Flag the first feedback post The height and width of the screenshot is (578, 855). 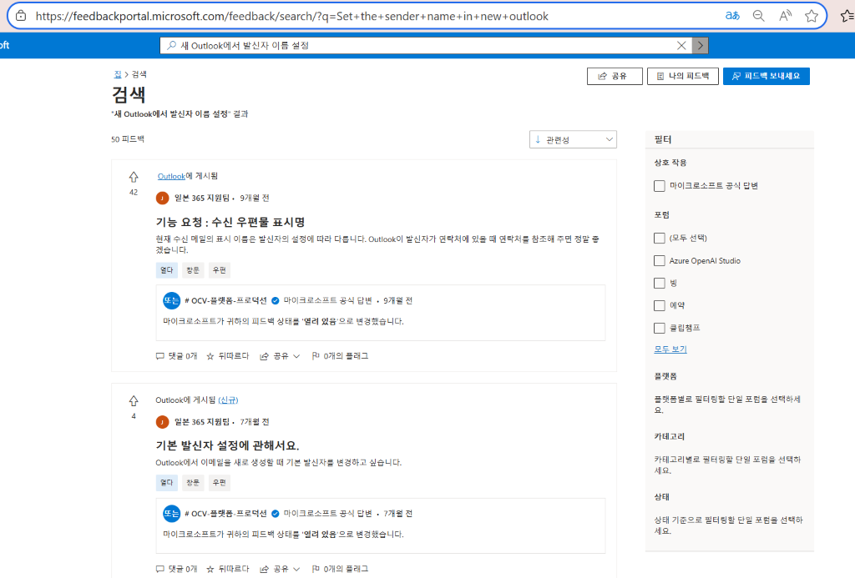[x=340, y=356]
